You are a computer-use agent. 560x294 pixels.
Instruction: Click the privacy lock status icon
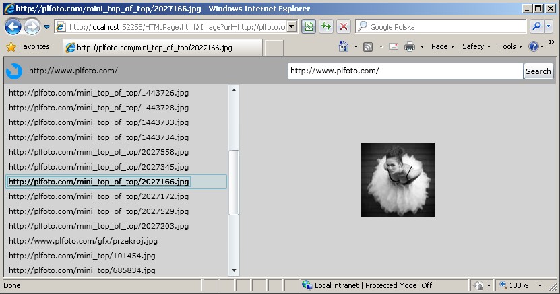478,285
